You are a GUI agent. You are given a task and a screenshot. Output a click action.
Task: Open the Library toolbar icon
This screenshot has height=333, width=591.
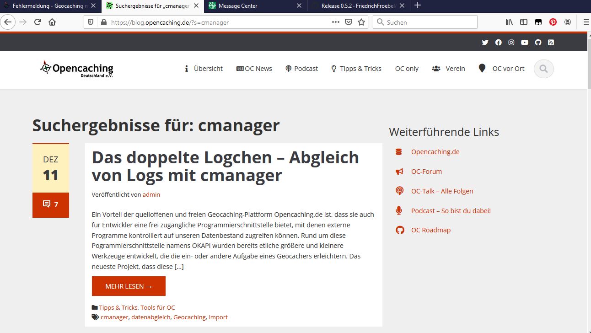pos(509,22)
